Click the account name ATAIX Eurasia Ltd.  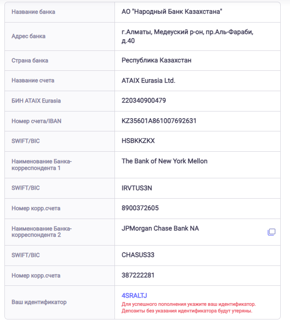click(149, 81)
